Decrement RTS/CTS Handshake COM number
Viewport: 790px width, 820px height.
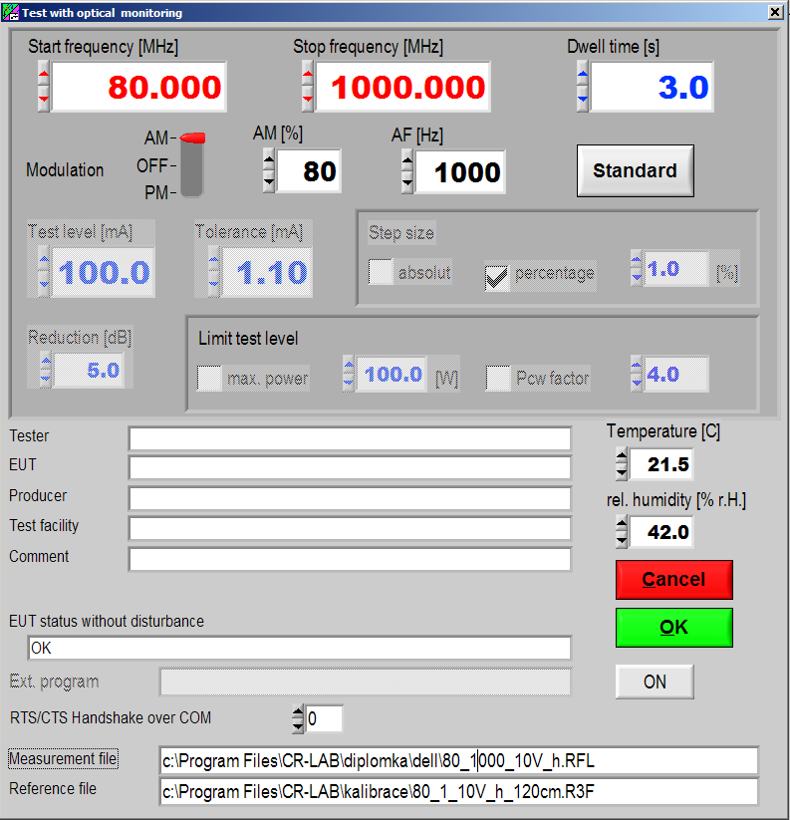298,725
